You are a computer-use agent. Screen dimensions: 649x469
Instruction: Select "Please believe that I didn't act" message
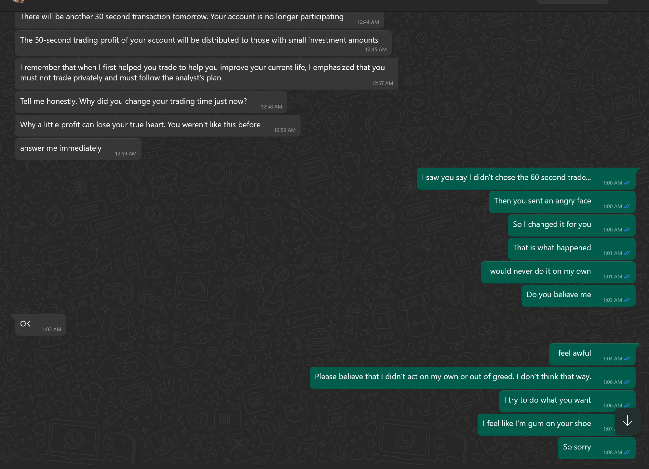[x=472, y=378]
